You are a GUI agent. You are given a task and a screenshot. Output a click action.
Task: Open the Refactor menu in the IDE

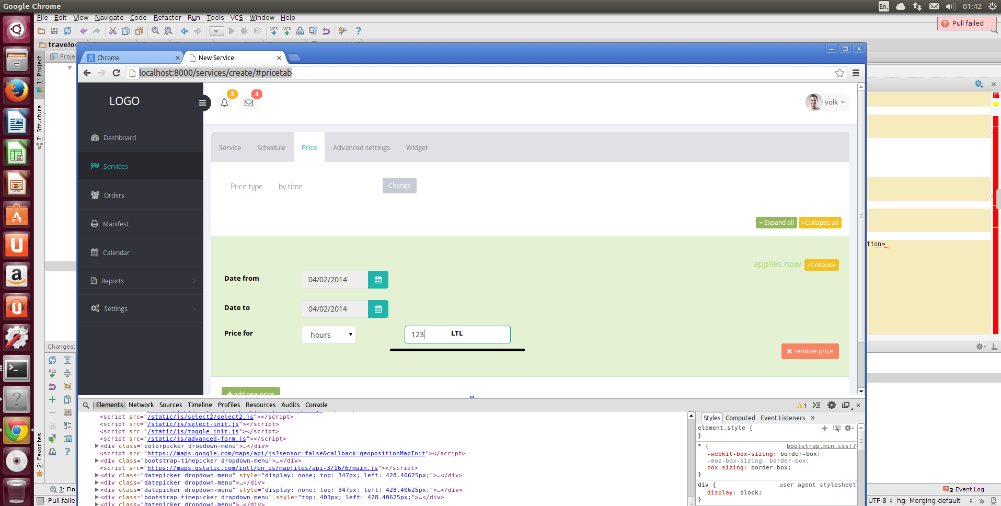tap(167, 17)
